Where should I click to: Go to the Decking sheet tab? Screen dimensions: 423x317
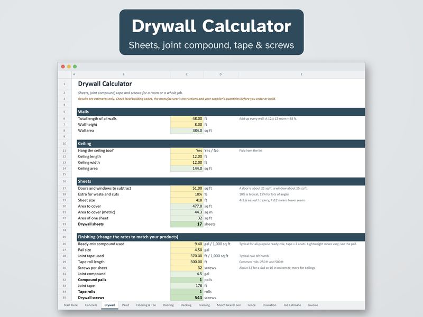click(x=186, y=305)
